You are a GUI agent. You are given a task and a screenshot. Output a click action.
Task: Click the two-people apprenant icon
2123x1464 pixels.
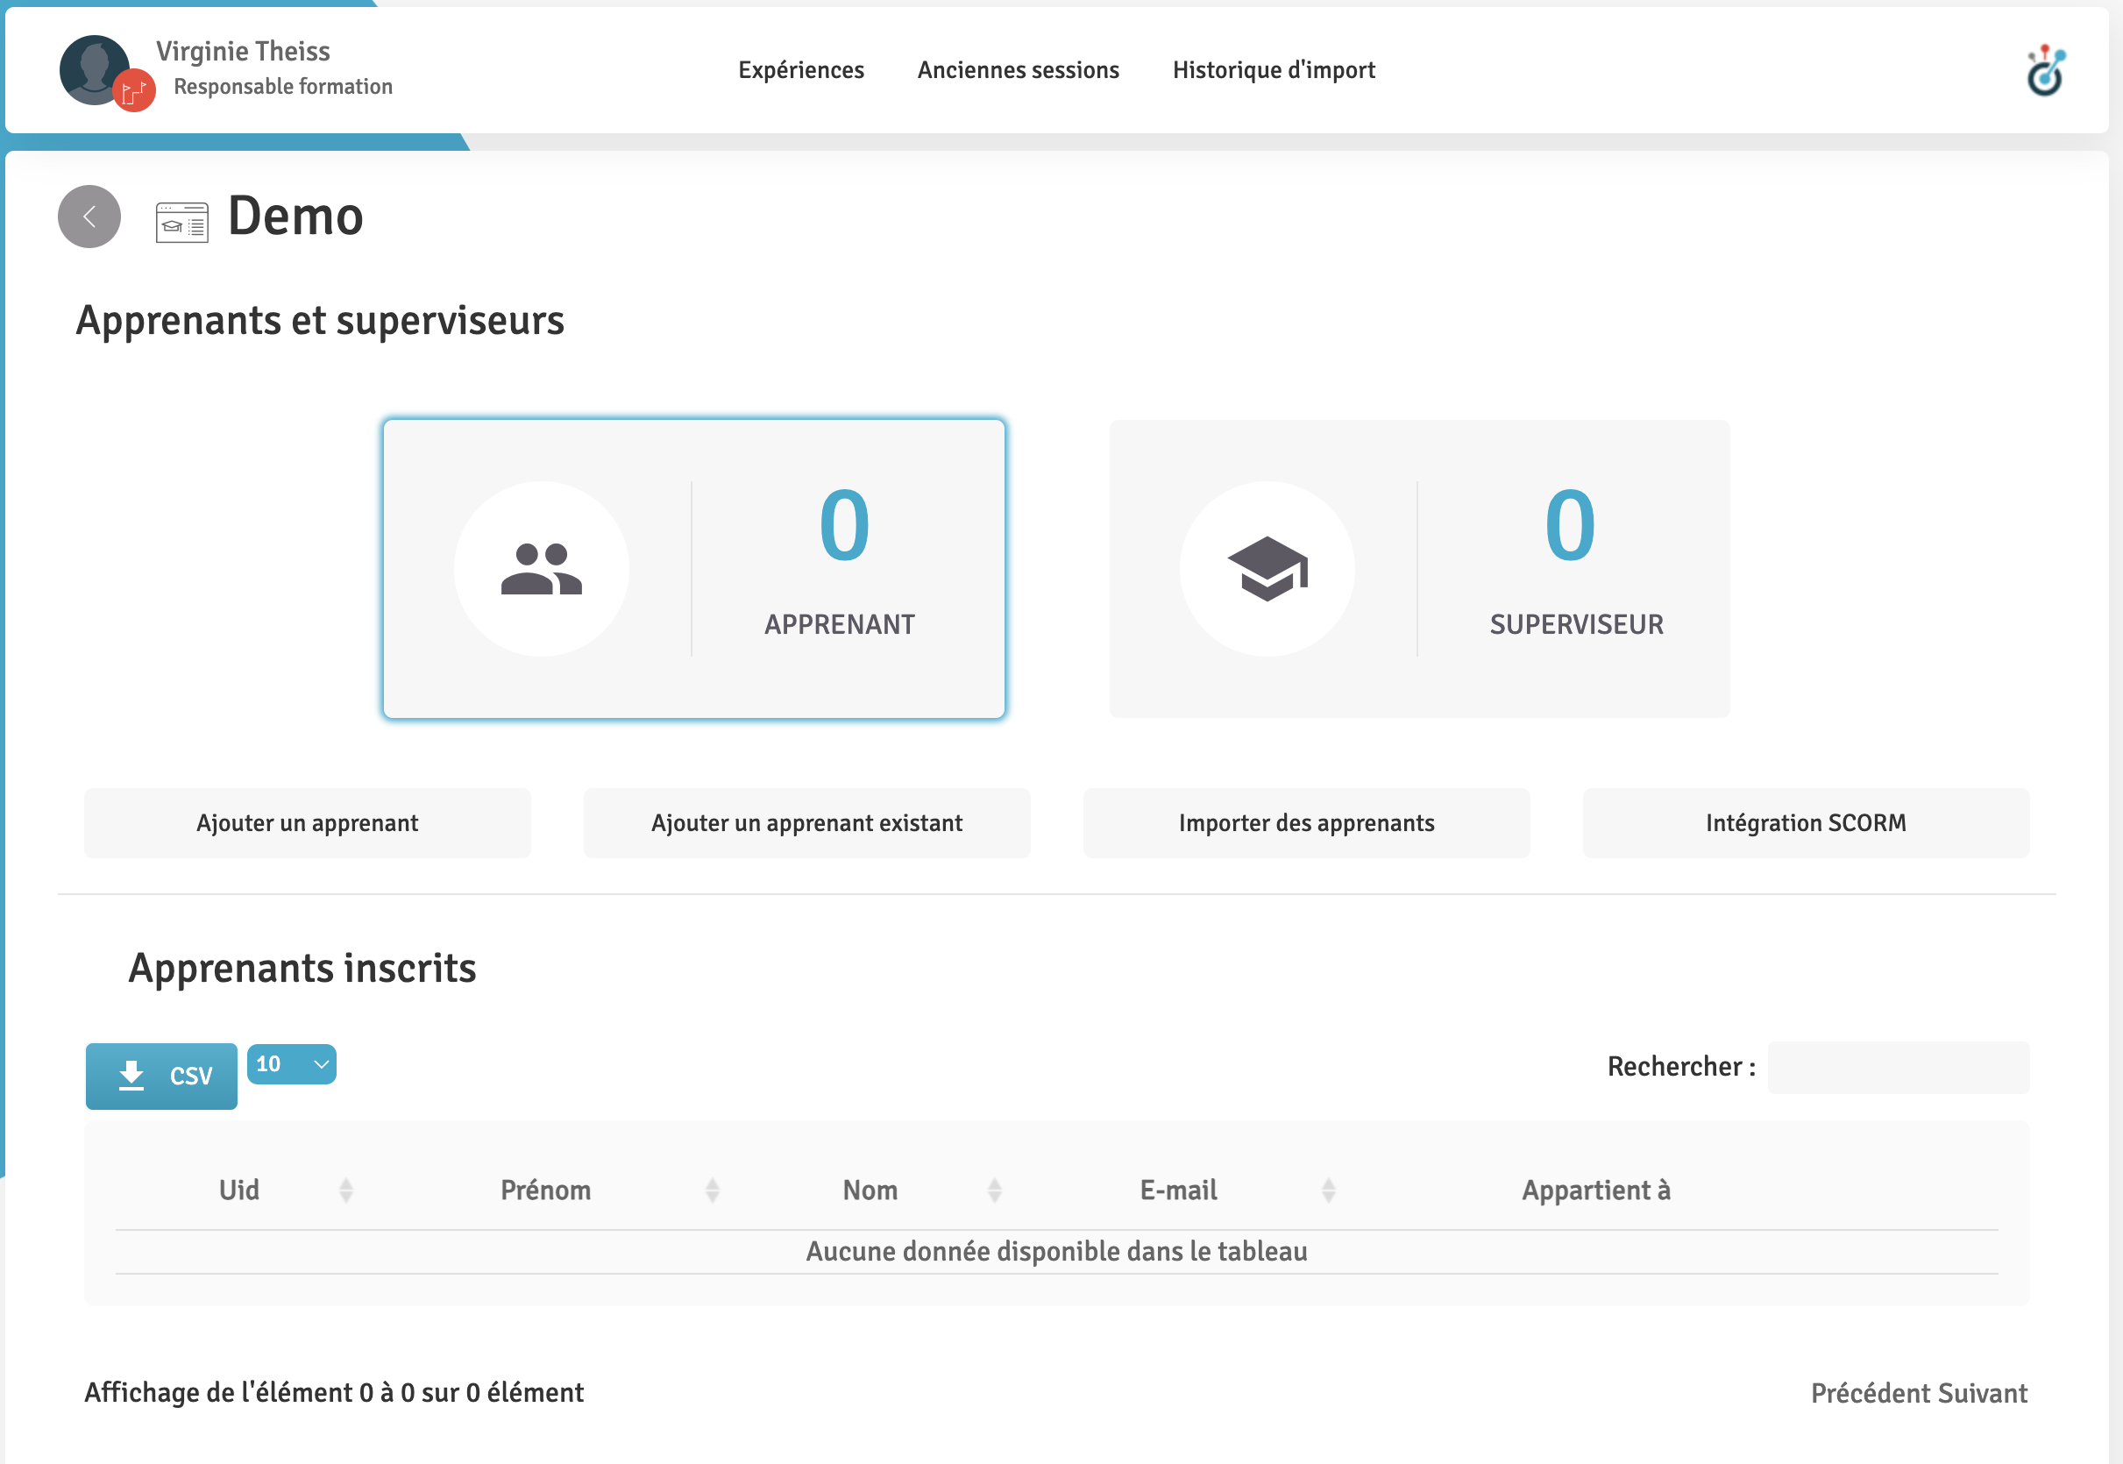(x=541, y=569)
